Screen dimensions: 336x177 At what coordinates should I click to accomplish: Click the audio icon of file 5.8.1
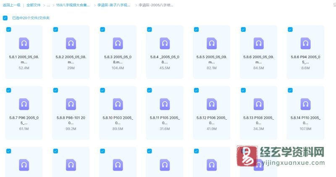point(24,43)
